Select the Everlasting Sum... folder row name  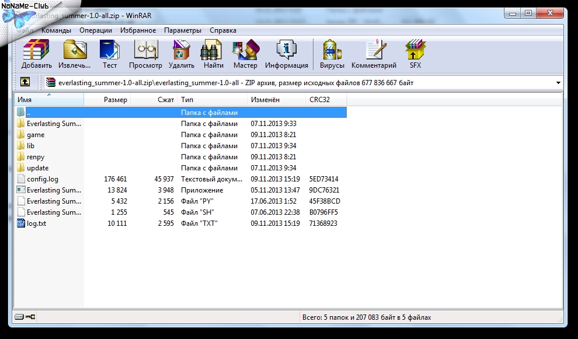54,124
